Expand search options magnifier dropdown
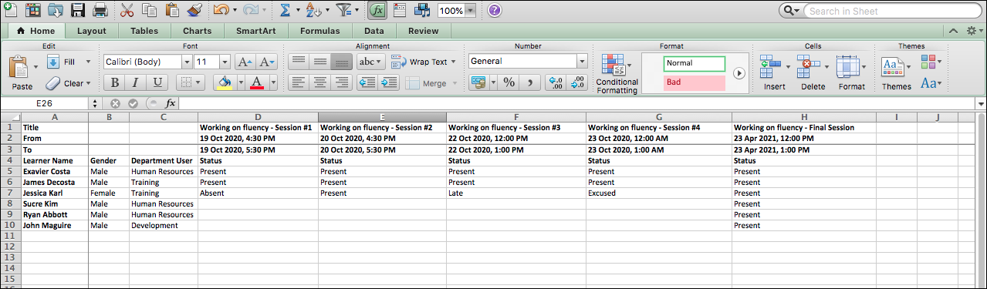Image resolution: width=987 pixels, height=289 pixels. [792, 11]
